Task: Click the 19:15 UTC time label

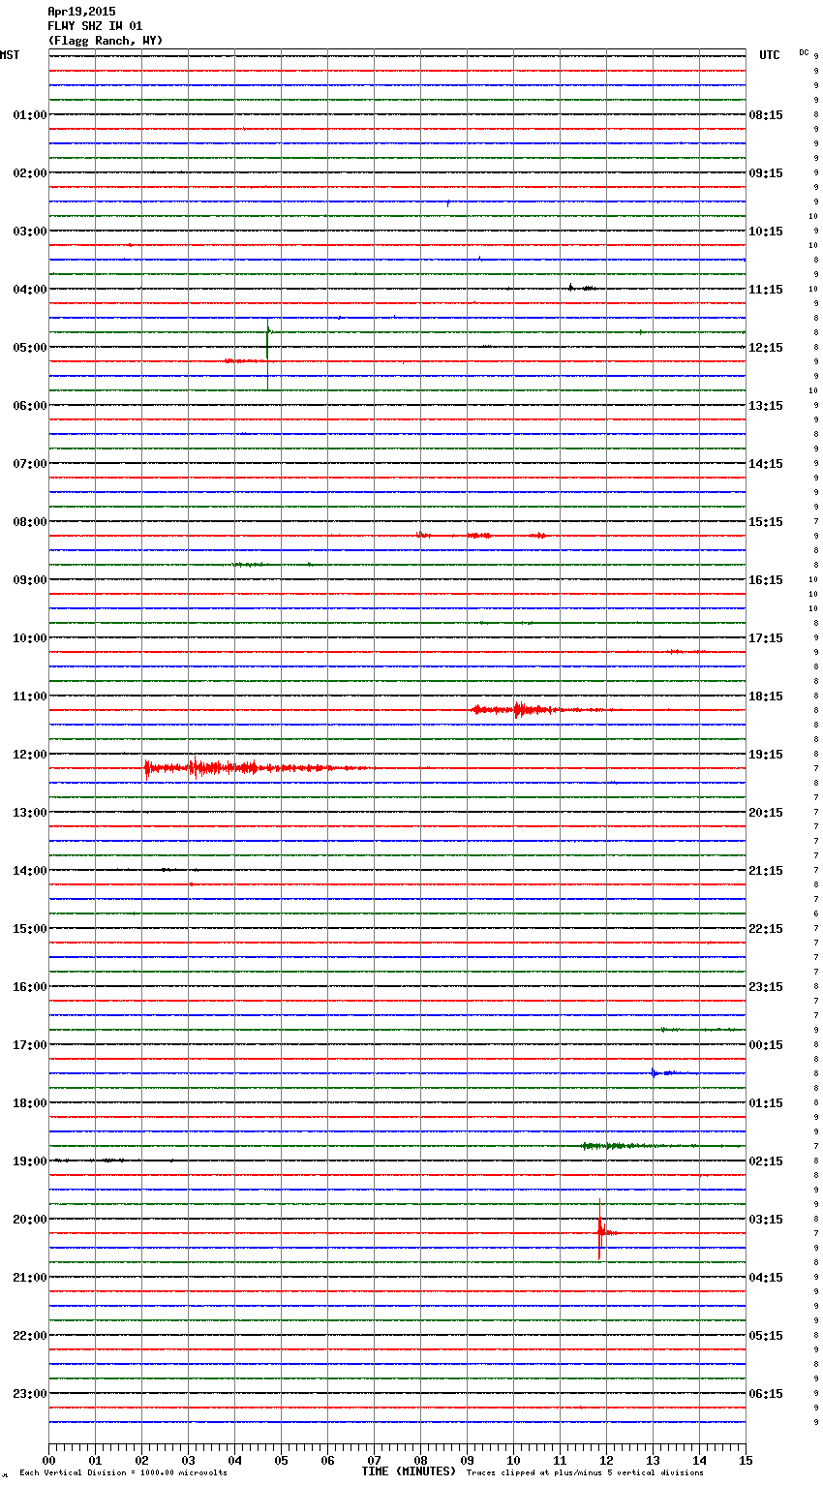Action: click(x=766, y=755)
